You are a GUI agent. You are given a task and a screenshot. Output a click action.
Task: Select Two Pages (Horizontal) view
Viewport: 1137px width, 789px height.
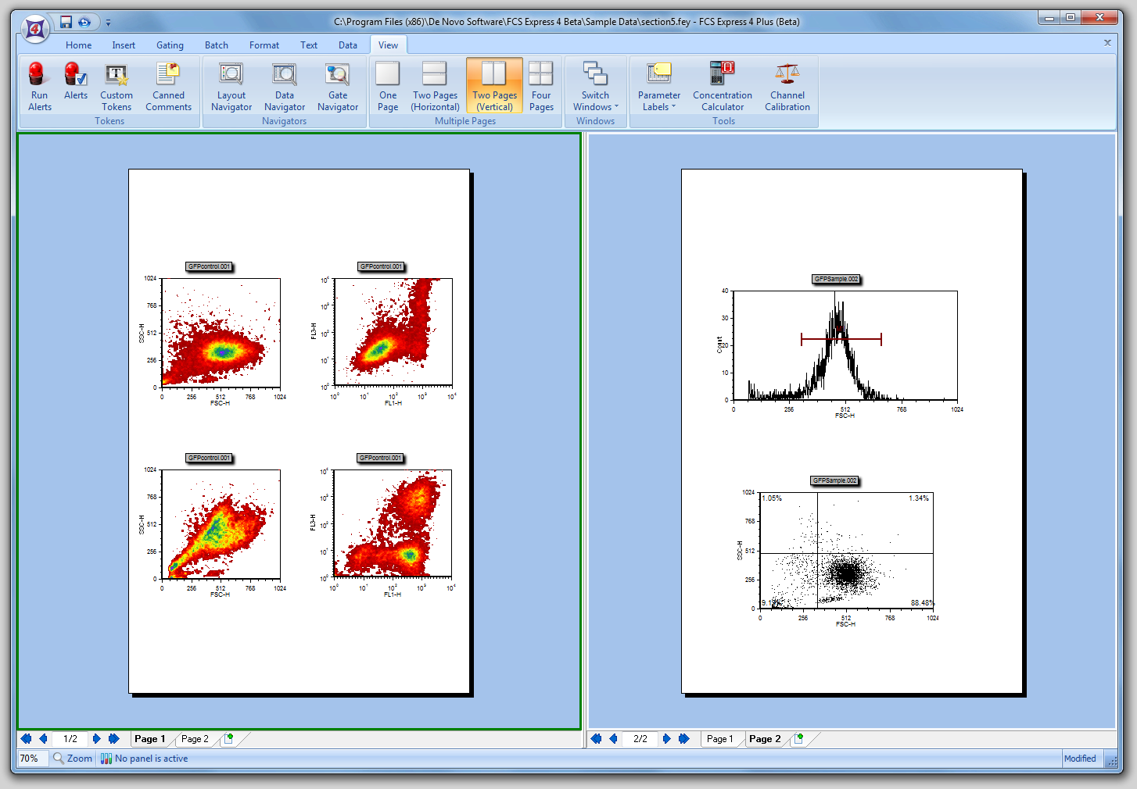[x=435, y=86]
